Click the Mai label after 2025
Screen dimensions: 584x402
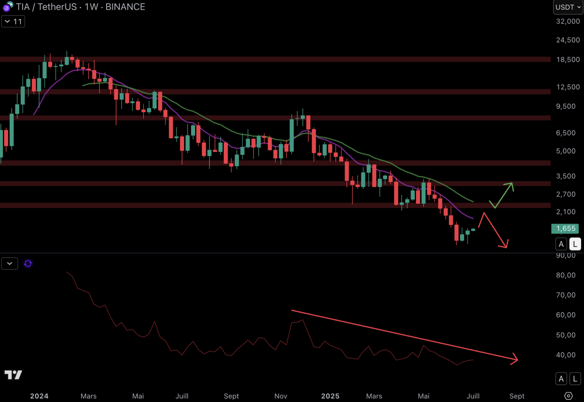(423, 396)
